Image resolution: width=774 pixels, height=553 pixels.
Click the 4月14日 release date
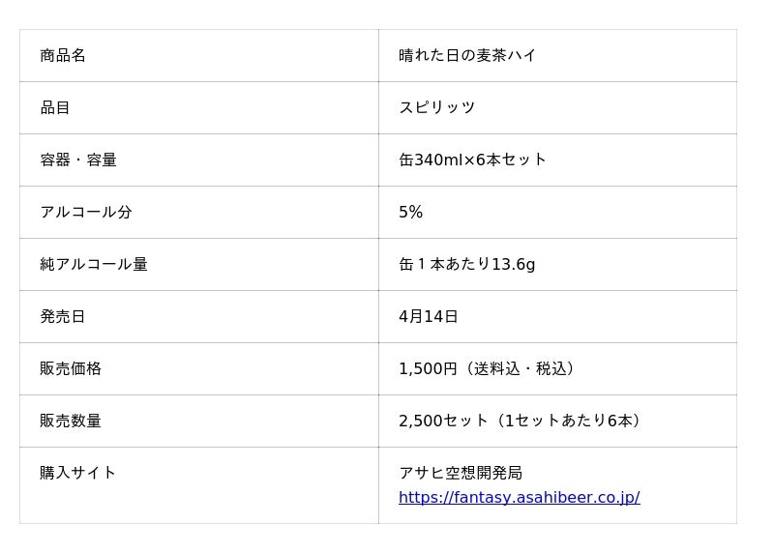tap(428, 317)
